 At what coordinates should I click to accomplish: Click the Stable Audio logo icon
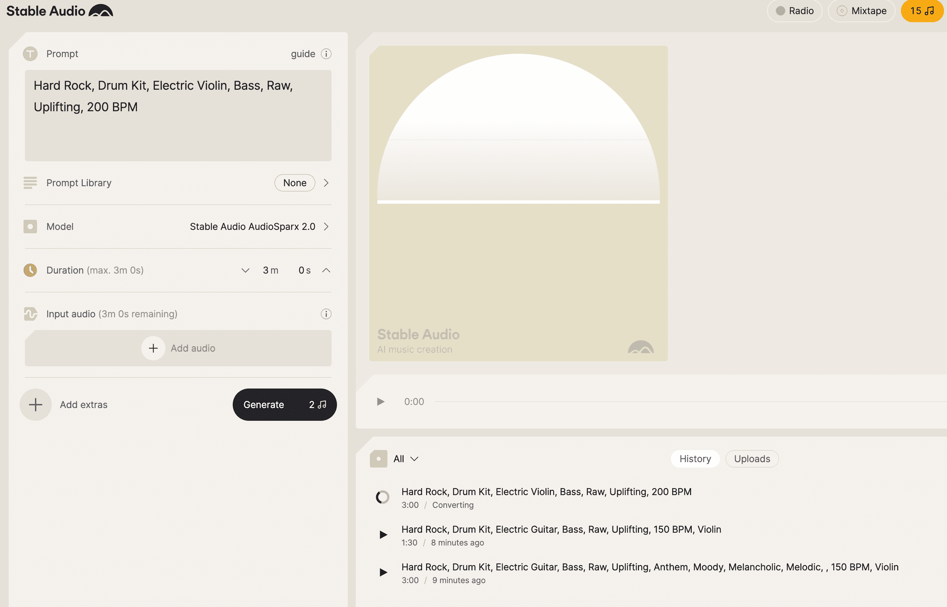[x=101, y=11]
